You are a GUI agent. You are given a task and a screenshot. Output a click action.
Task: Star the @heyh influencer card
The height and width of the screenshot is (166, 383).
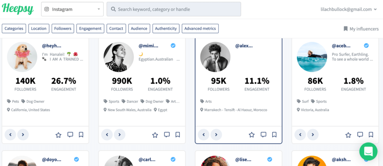58,135
